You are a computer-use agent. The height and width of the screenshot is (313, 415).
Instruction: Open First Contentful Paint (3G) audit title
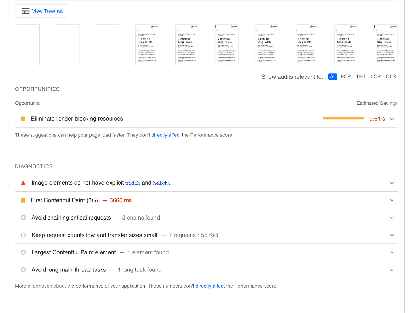point(65,200)
